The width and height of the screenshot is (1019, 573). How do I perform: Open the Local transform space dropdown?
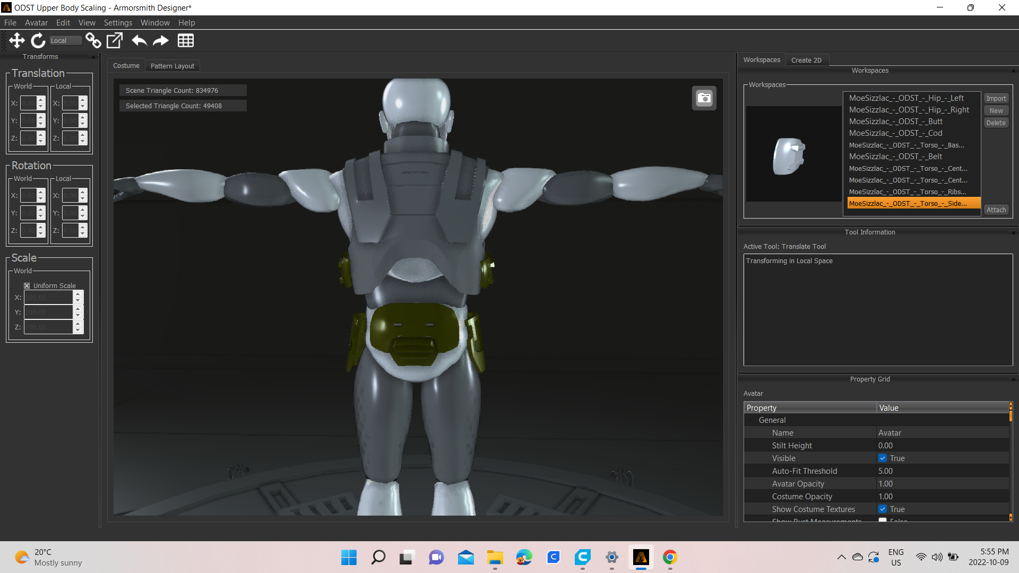pos(65,40)
